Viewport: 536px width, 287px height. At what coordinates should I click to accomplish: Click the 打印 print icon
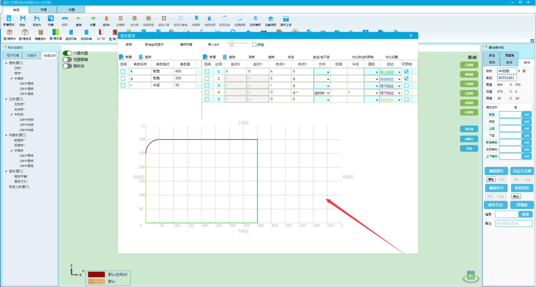[65, 19]
